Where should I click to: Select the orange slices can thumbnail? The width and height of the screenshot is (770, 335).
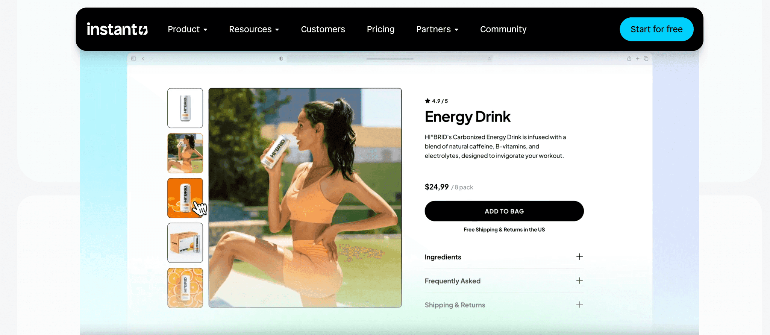click(x=185, y=288)
